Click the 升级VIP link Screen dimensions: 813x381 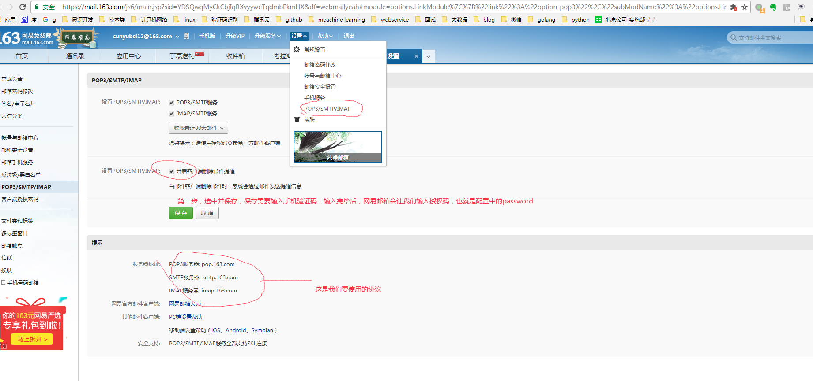pos(235,36)
